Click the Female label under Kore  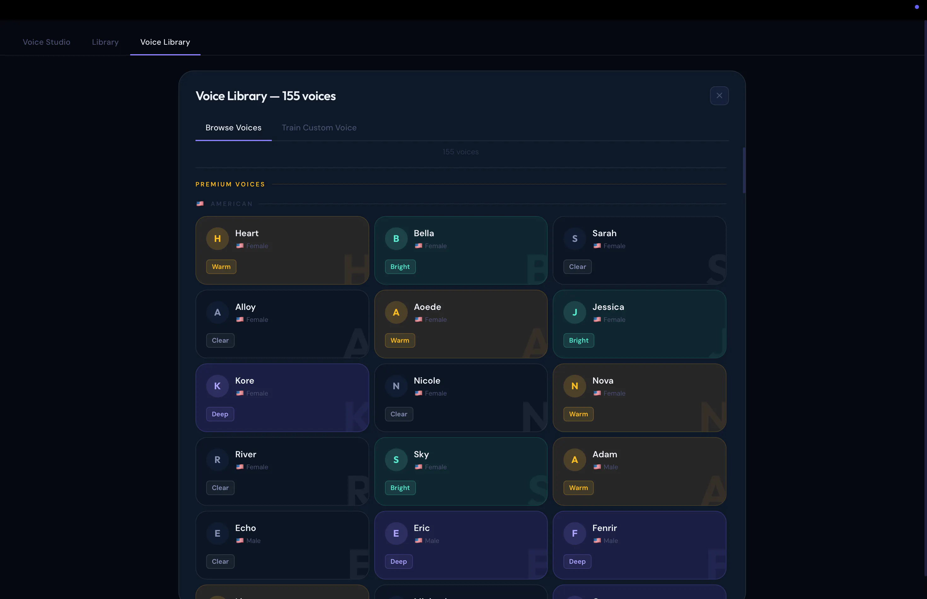[x=257, y=394]
